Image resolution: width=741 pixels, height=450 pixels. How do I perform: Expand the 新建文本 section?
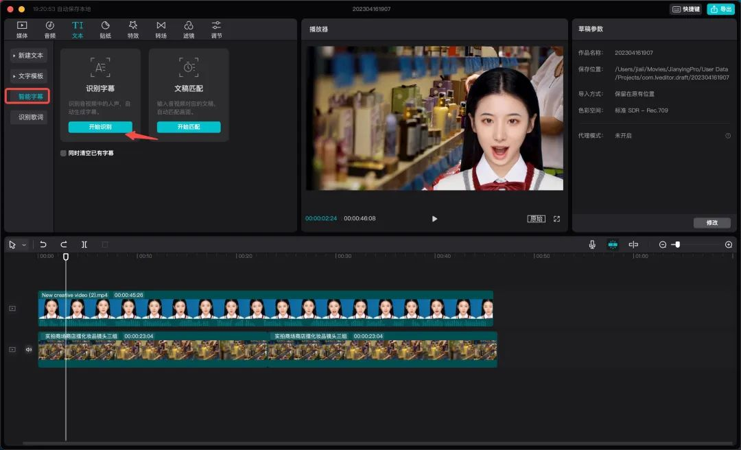[28, 56]
